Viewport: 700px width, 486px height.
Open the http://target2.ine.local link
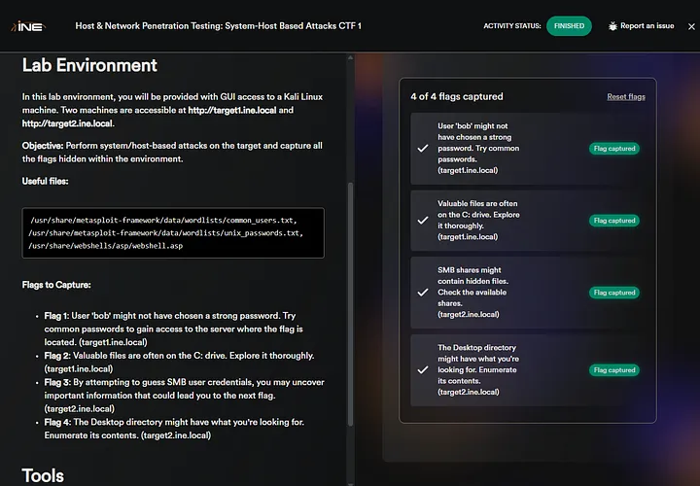(67, 123)
